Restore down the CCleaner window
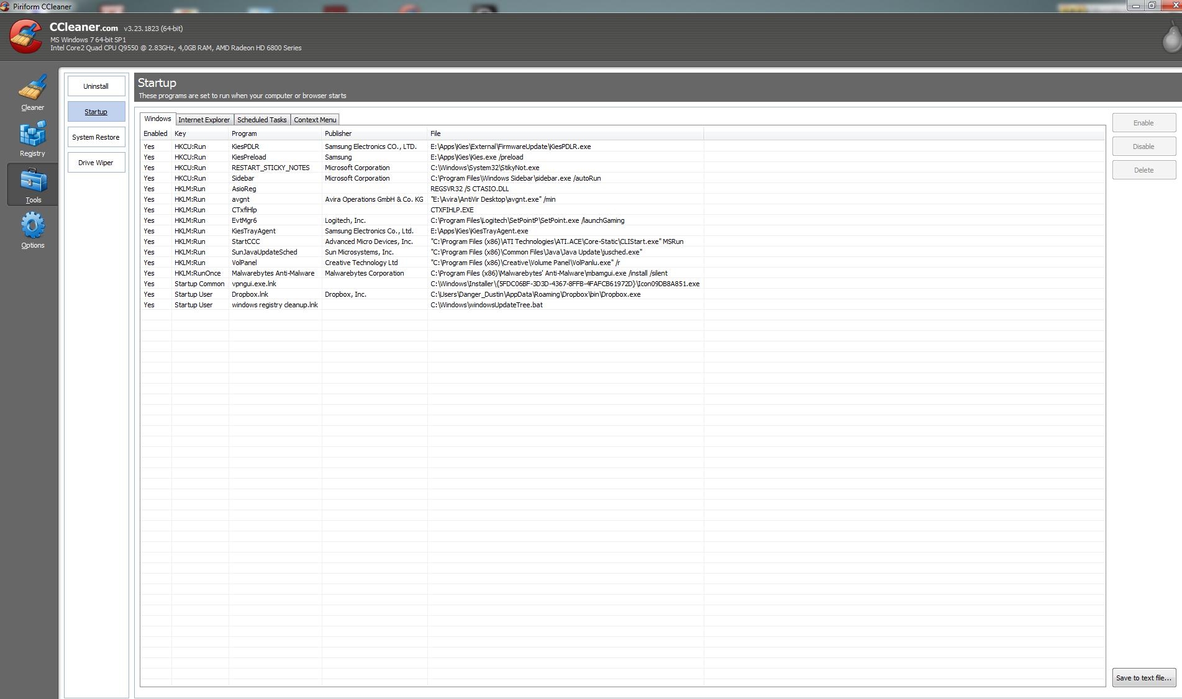 click(1152, 6)
